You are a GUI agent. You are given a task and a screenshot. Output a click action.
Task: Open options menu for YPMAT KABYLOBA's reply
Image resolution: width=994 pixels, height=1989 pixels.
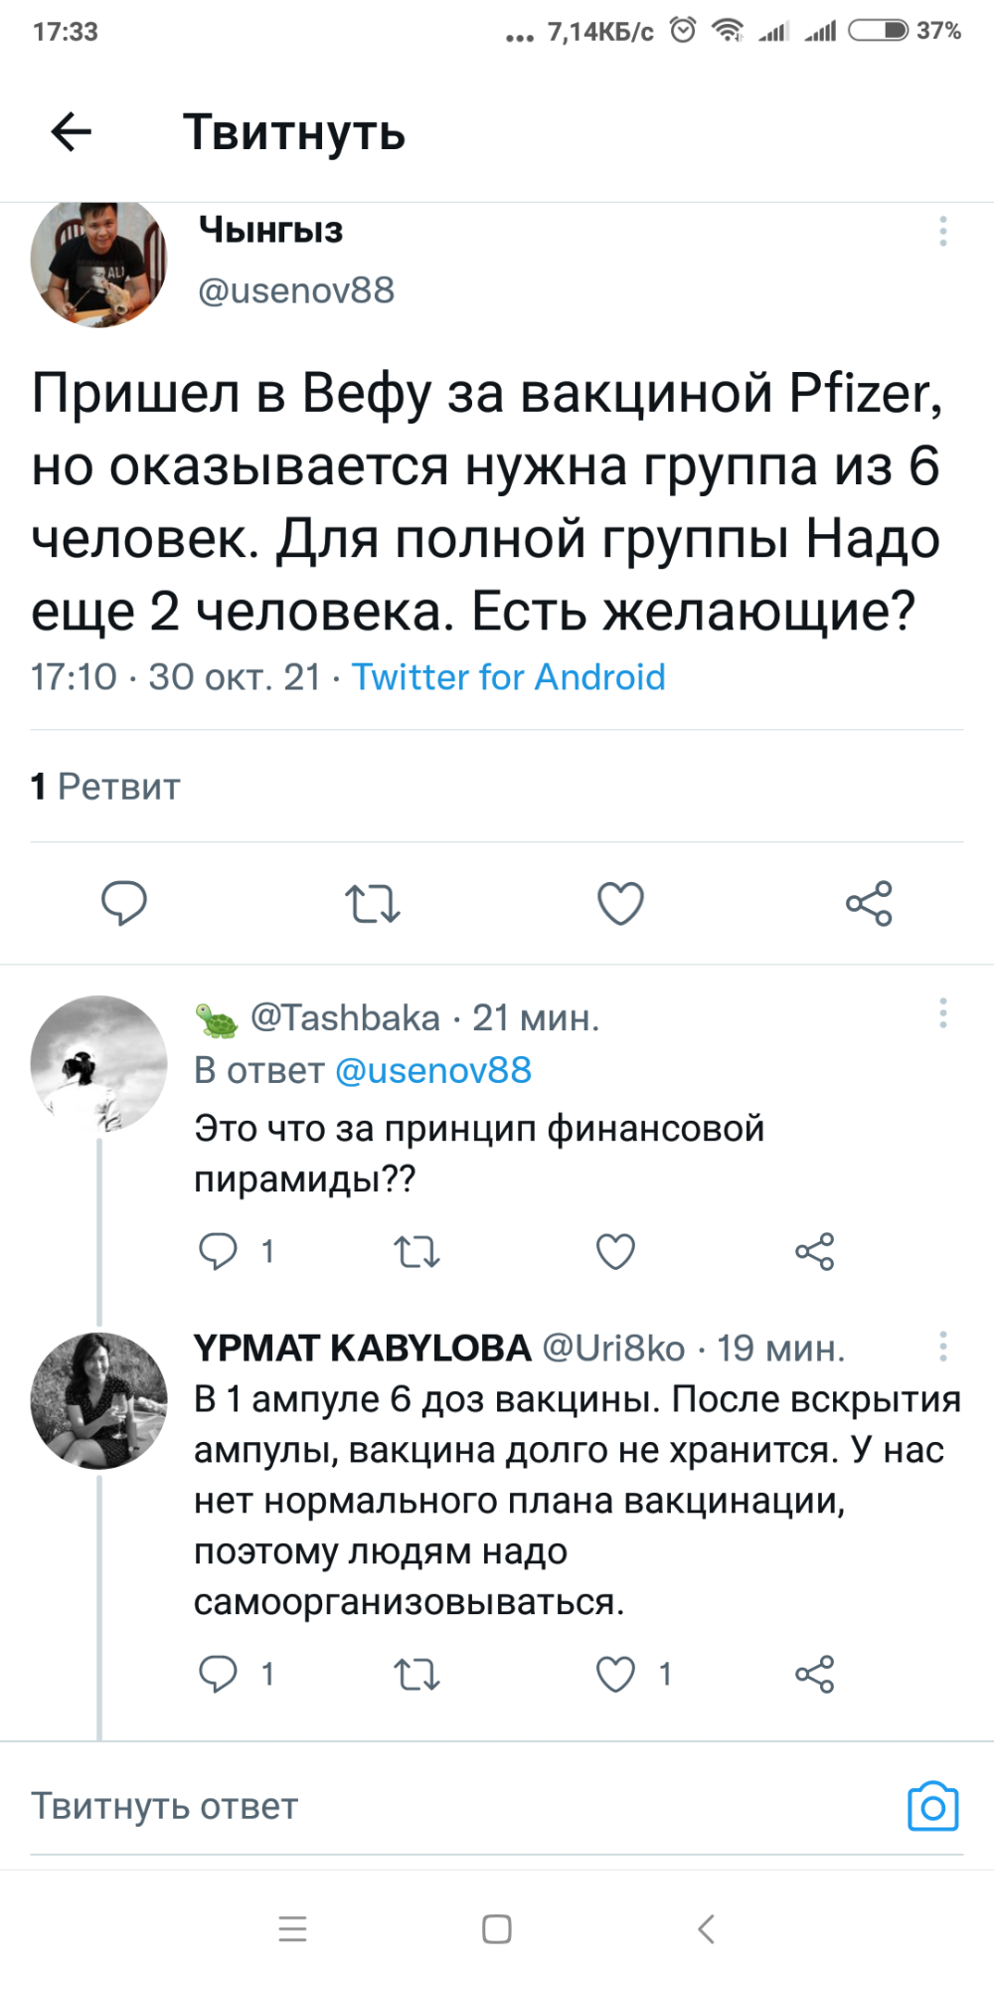[942, 1347]
